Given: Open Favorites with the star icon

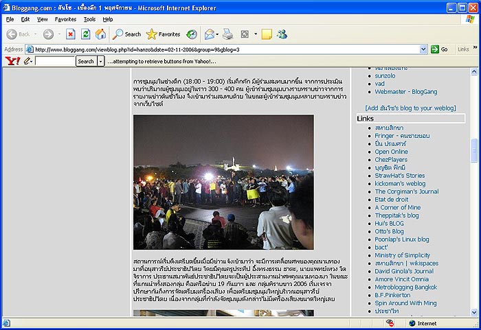Looking at the screenshot, I should [x=164, y=34].
